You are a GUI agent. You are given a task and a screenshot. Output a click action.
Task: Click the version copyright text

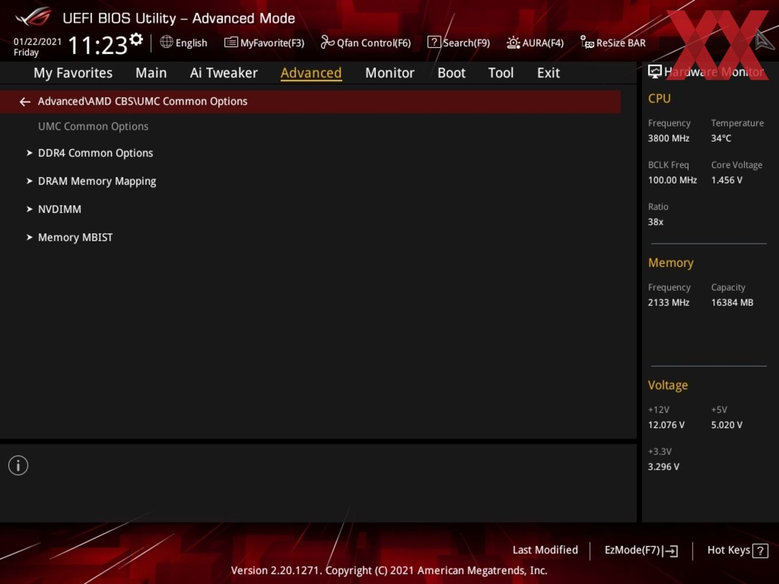(x=389, y=570)
